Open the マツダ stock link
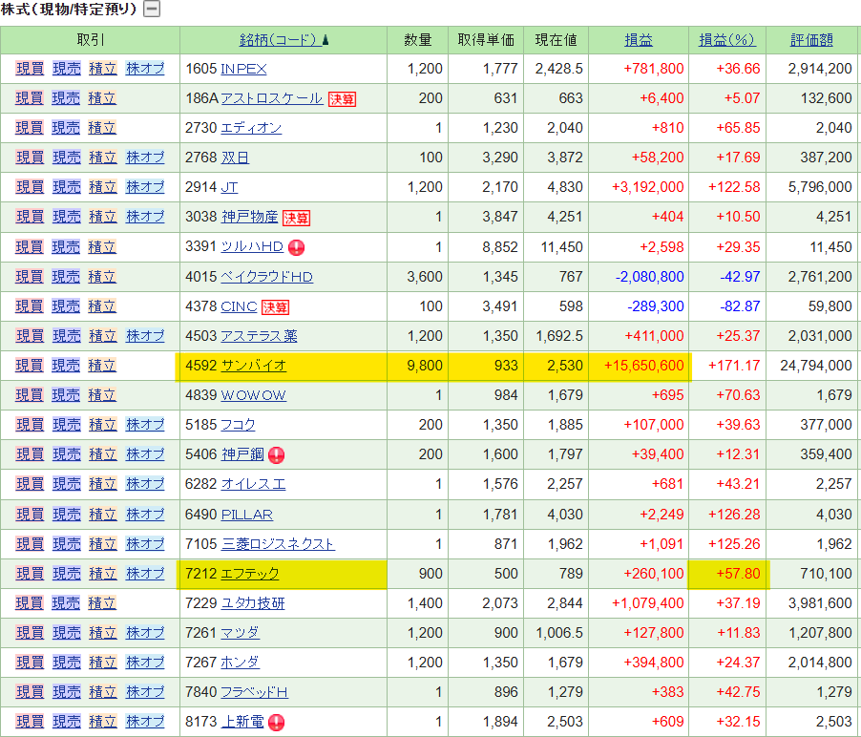 [x=240, y=633]
